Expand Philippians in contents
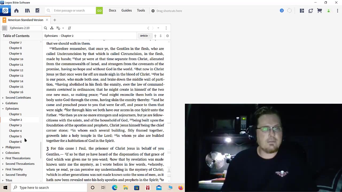 3,147
